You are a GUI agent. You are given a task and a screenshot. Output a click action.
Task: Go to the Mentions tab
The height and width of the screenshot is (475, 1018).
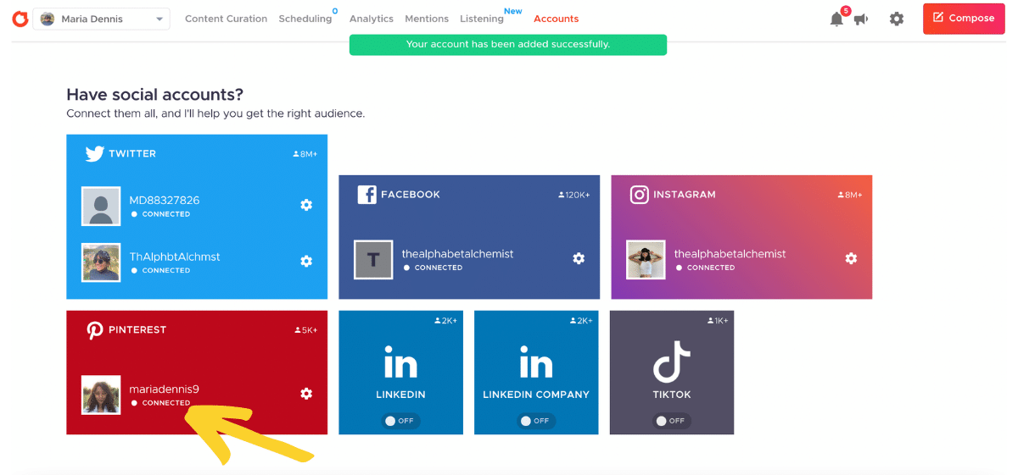[427, 19]
